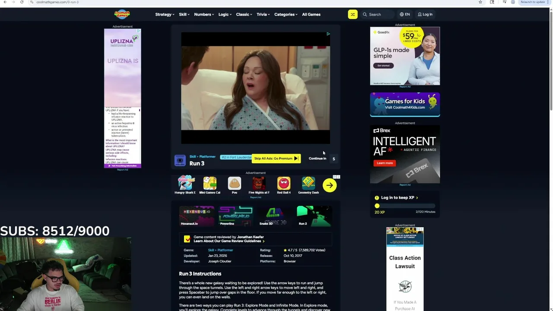Screen dimensions: 553x311
Task: Click the Skill > Platformer breadcrumb above Run 3
Action: coord(202,156)
